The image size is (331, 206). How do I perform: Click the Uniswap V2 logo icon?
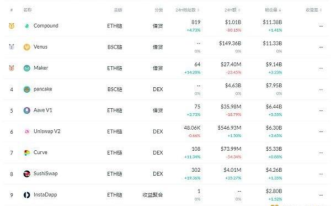click(27, 131)
